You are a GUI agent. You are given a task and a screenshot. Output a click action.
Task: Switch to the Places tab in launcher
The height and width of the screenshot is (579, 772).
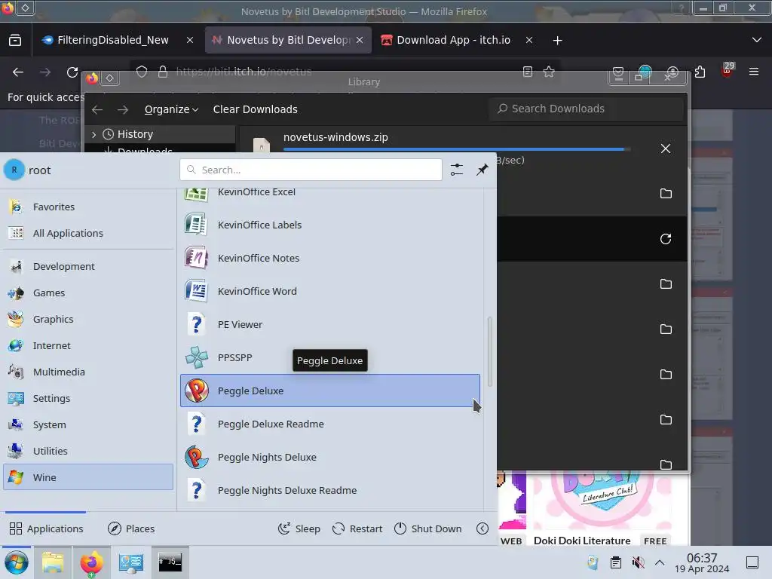[131, 528]
